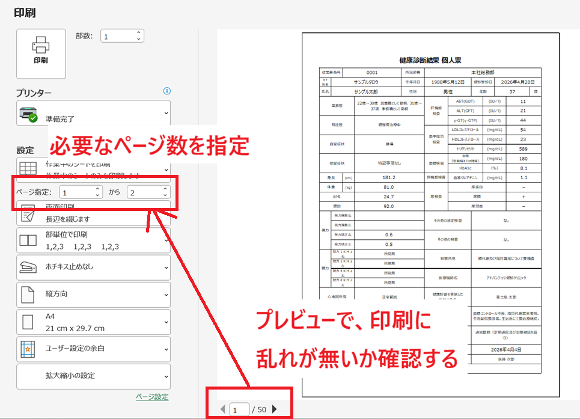Click the collate pages icon
The height and width of the screenshot is (419, 580).
[28, 240]
